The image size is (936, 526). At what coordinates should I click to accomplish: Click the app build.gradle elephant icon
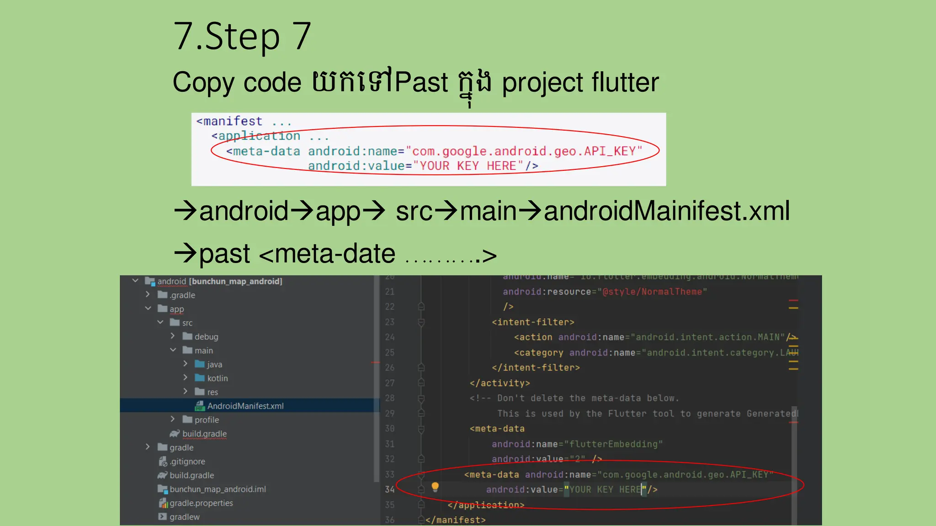[175, 433]
